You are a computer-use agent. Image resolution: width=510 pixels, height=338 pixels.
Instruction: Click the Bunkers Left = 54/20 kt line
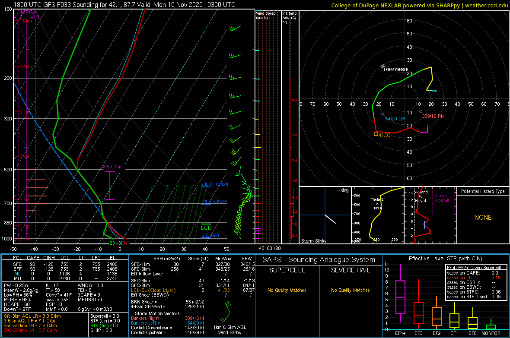click(x=168, y=323)
